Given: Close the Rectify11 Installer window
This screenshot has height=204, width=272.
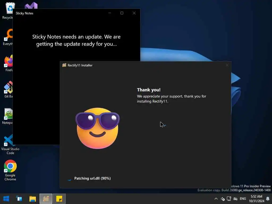Looking at the screenshot, I should coord(227,65).
